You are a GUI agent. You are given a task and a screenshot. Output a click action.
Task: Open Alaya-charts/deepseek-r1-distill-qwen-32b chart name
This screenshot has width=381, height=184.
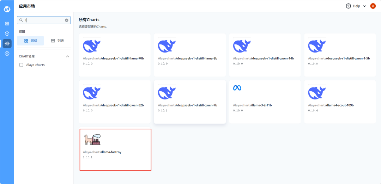[x=113, y=105]
